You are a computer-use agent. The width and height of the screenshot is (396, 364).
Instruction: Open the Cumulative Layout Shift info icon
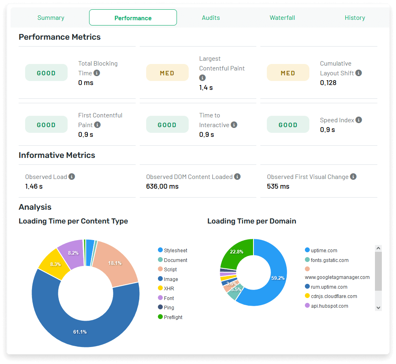click(358, 73)
